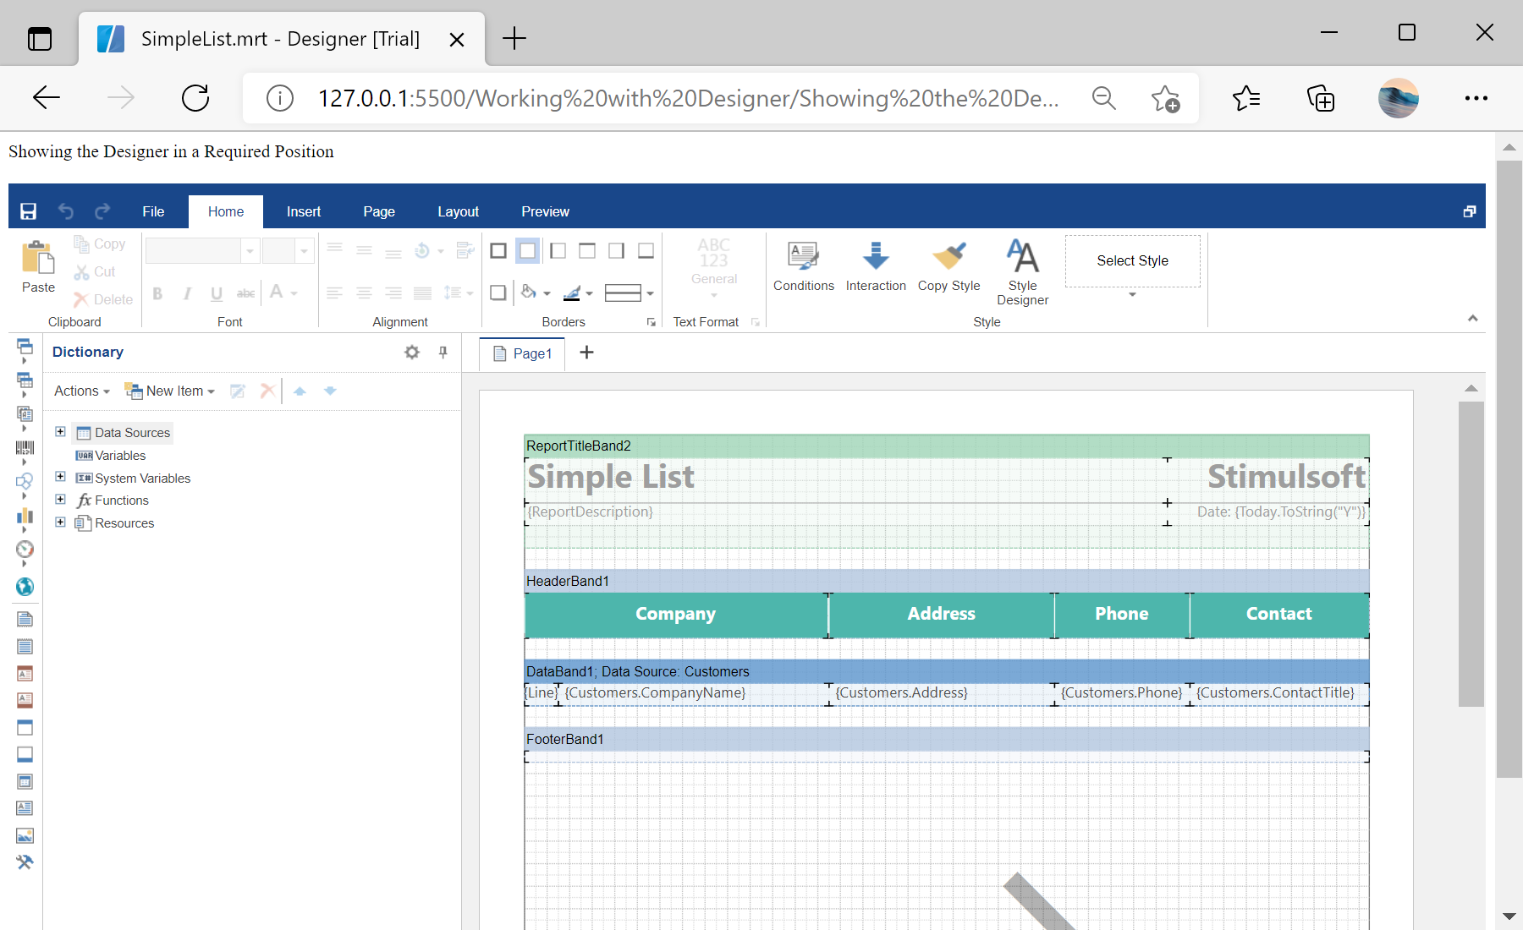Click the Company header text box in the report
Viewport: 1523px width, 930px height.
click(x=676, y=615)
